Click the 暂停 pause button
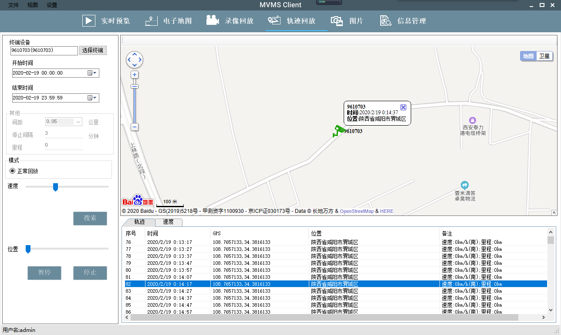561x335 pixels. pyautogui.click(x=44, y=273)
